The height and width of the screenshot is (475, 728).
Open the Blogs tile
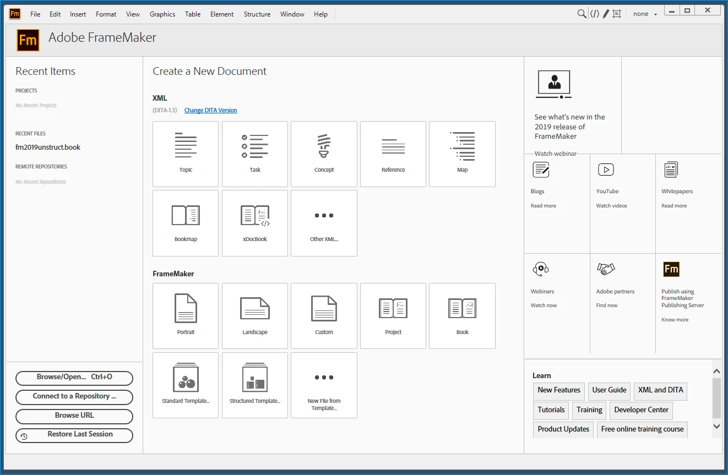[x=557, y=203]
